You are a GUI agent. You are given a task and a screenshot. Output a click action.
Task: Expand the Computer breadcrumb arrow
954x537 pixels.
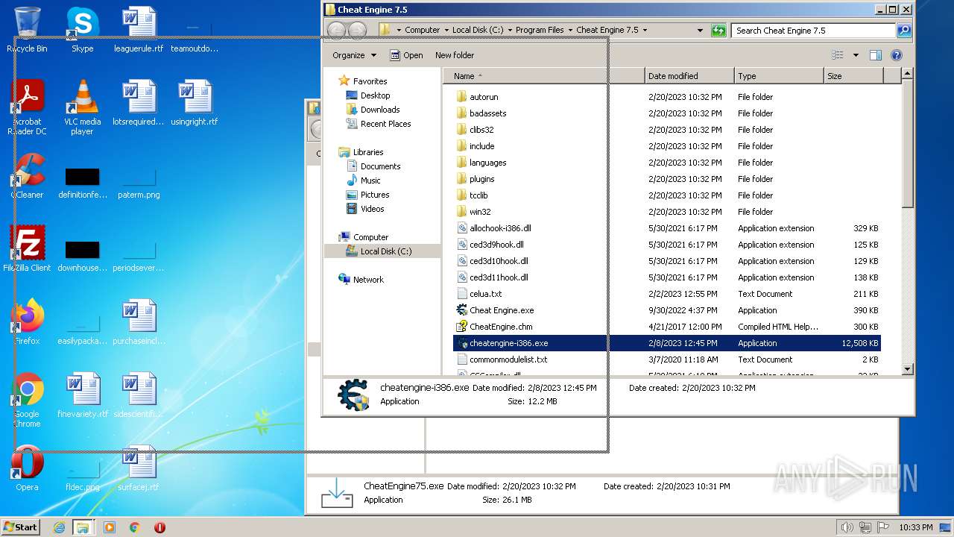click(x=446, y=31)
